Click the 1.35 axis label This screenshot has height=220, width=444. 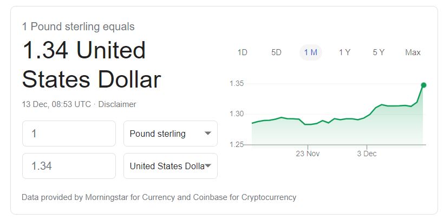[x=237, y=84]
